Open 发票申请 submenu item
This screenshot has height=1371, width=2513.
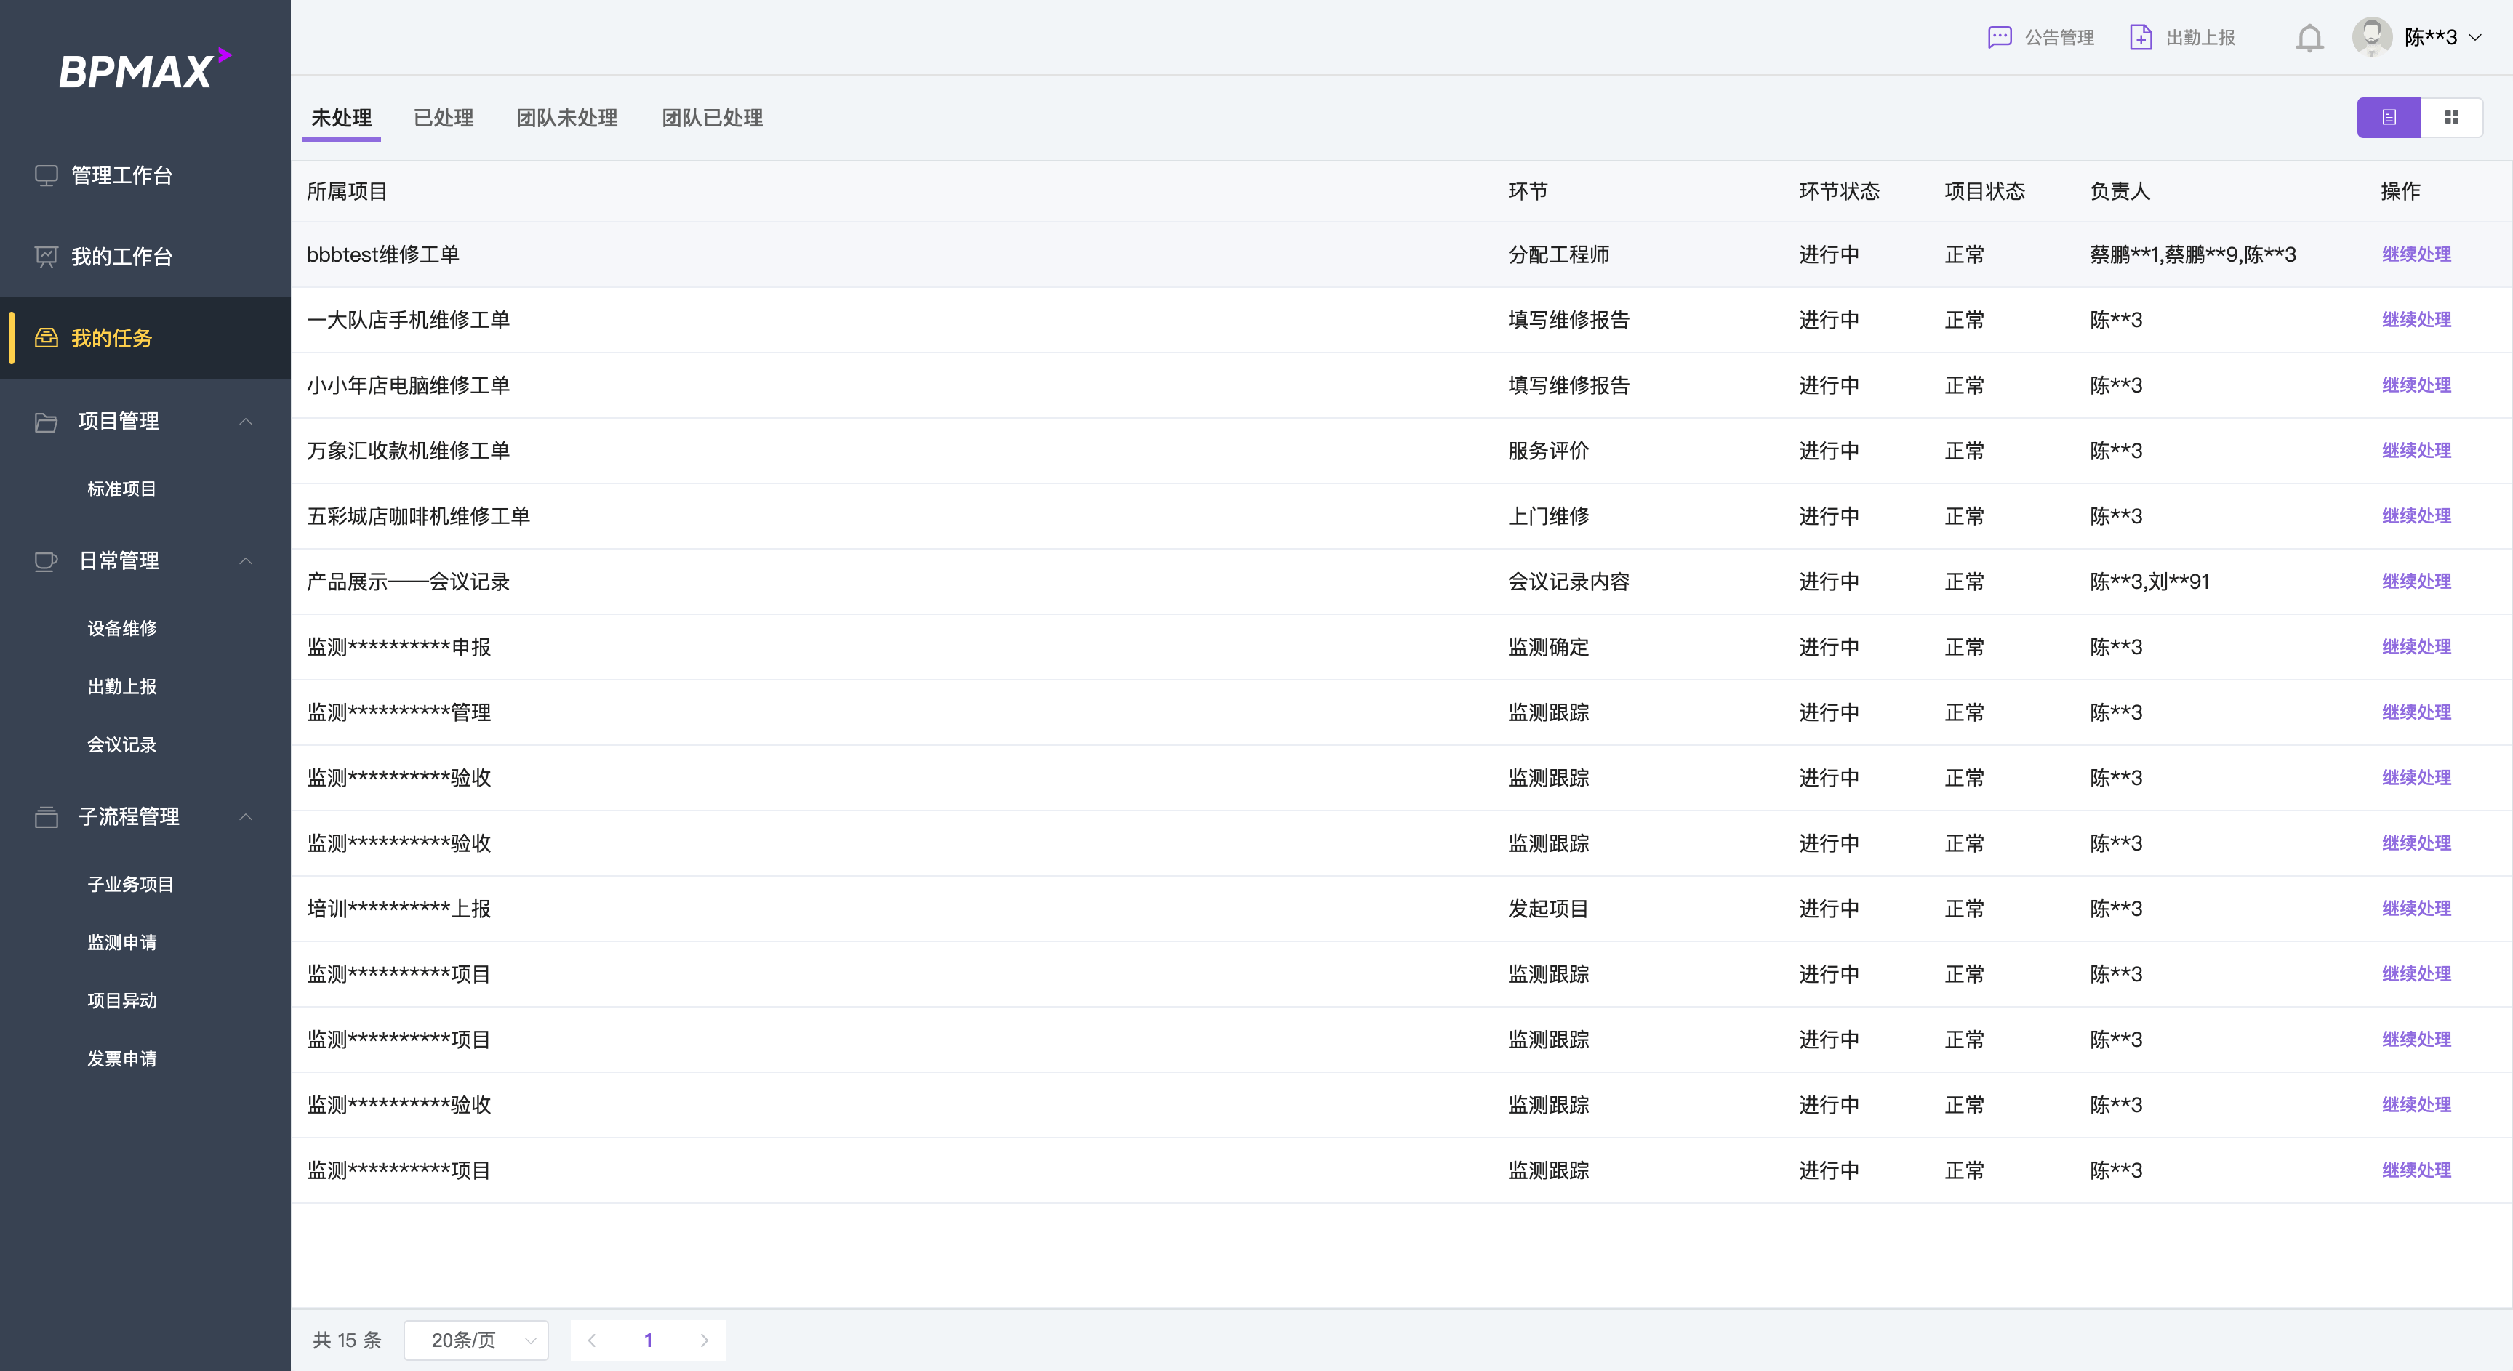[x=122, y=1059]
